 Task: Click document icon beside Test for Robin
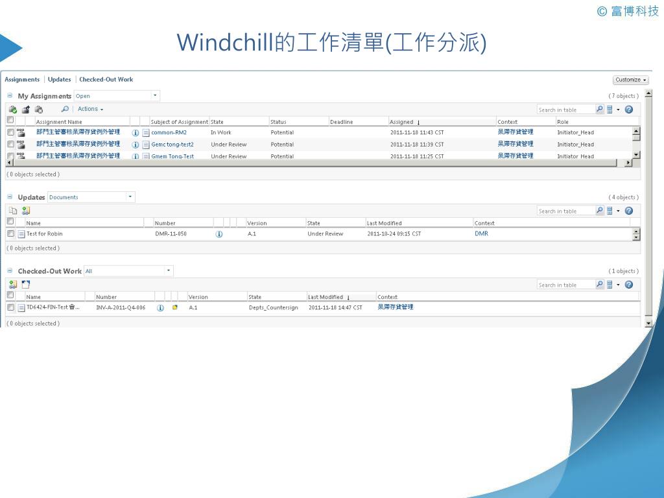21,233
